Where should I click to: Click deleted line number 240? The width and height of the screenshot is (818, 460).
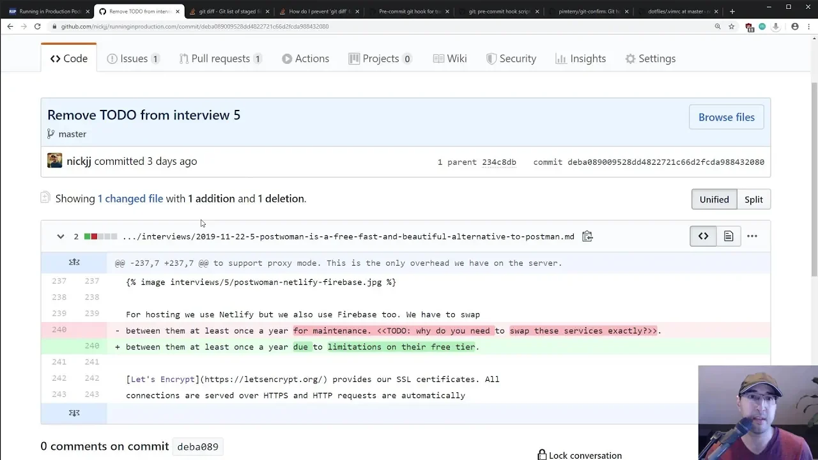click(x=59, y=330)
